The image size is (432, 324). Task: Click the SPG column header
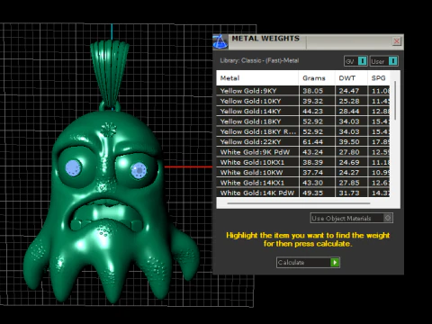(379, 78)
